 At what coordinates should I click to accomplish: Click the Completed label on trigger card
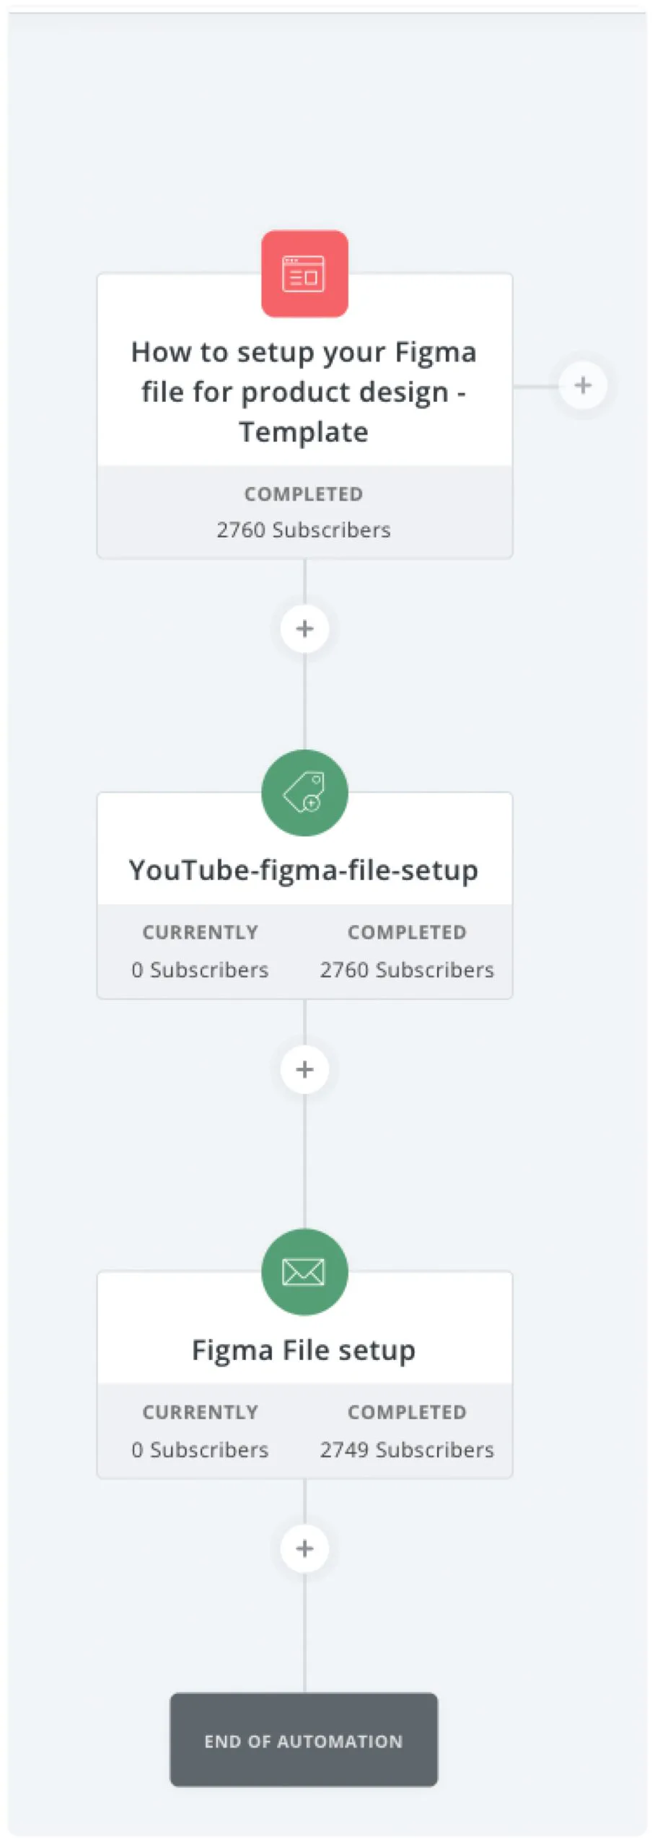(x=304, y=494)
